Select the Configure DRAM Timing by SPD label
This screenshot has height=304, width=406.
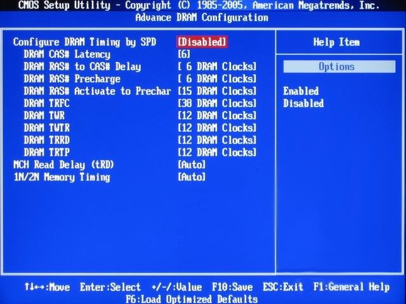(84, 42)
